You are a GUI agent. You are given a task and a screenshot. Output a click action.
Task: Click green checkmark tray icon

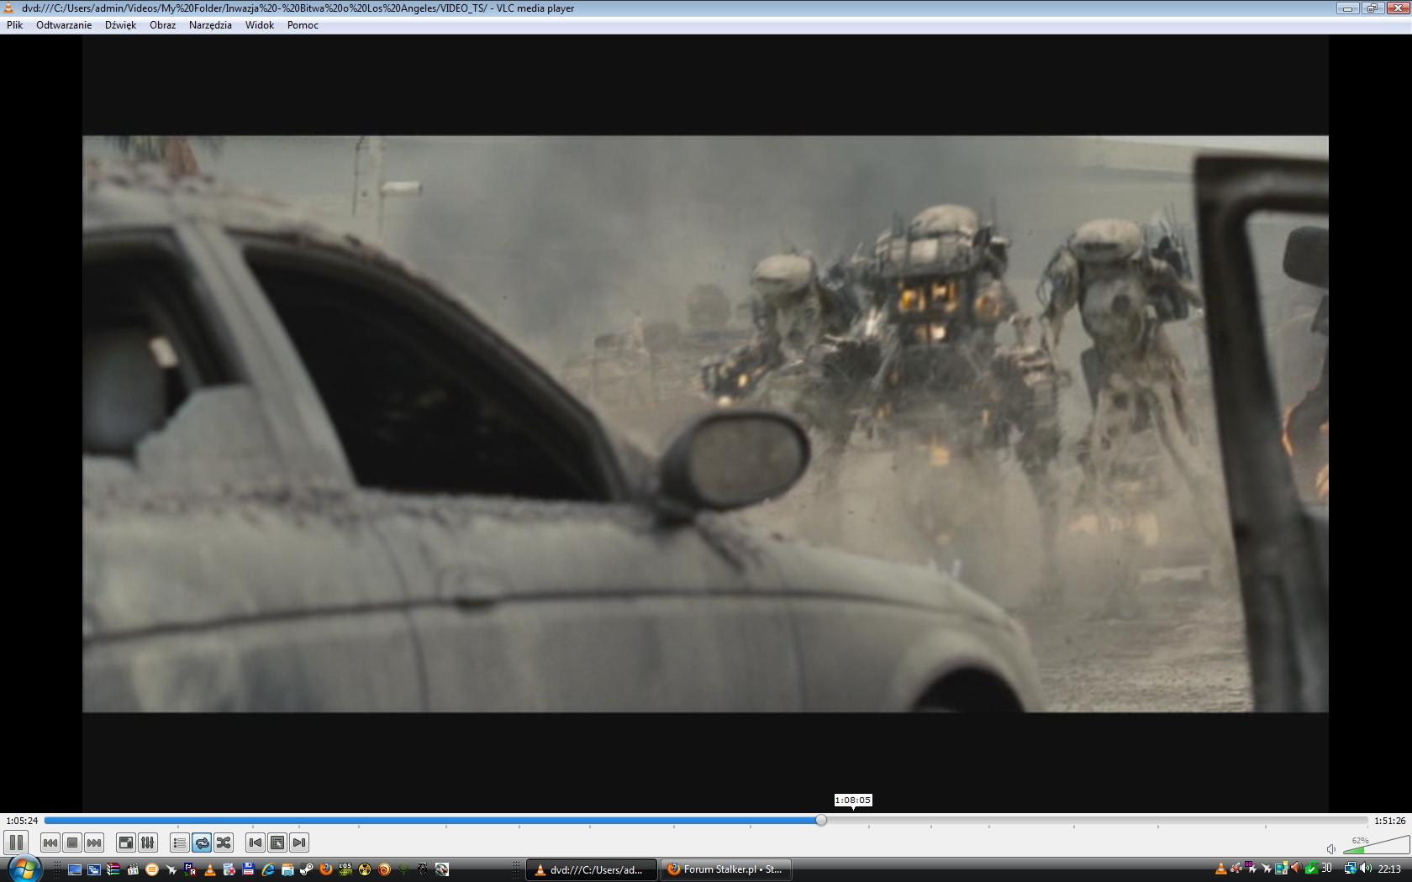[1311, 869]
